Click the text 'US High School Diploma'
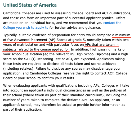134x113 pixels. (89, 54)
